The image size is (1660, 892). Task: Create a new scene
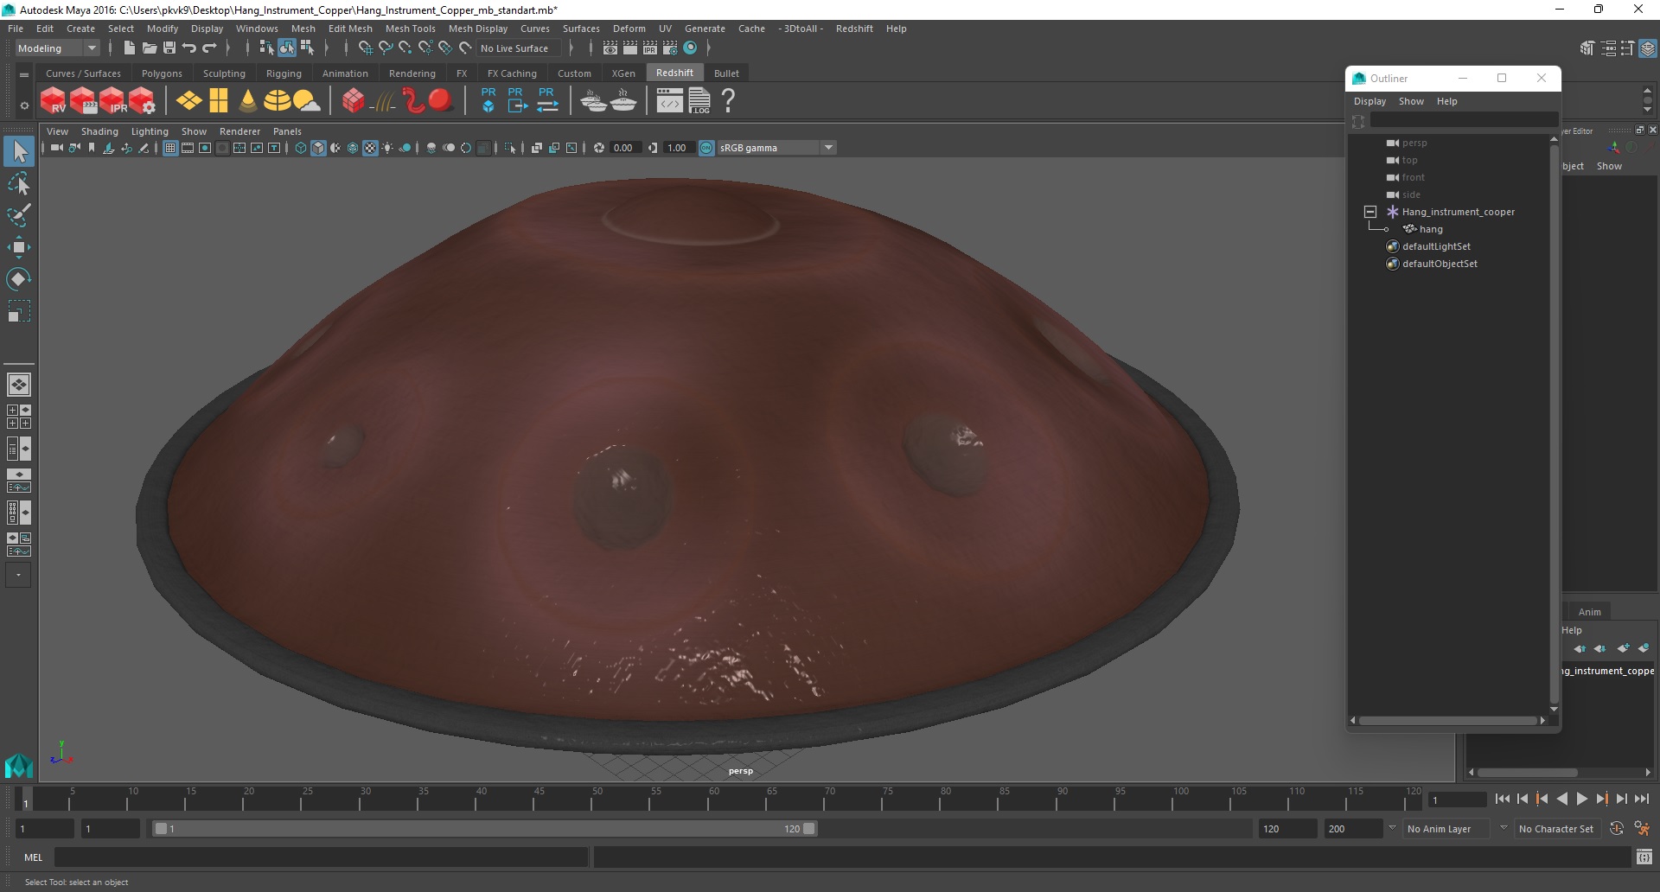click(x=129, y=48)
